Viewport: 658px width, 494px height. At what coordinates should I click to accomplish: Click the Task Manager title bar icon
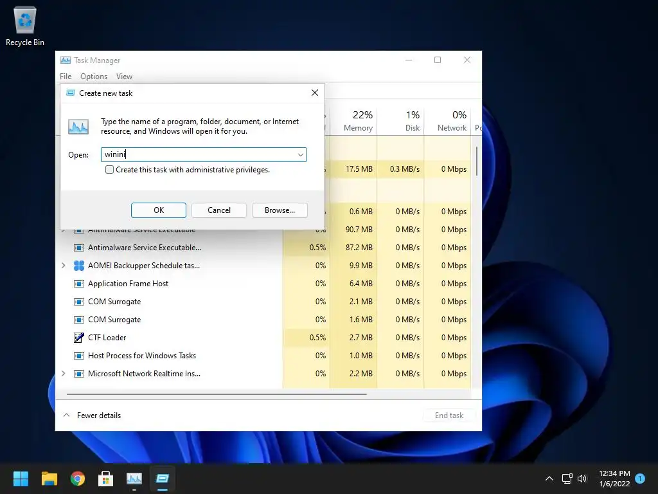(x=66, y=60)
